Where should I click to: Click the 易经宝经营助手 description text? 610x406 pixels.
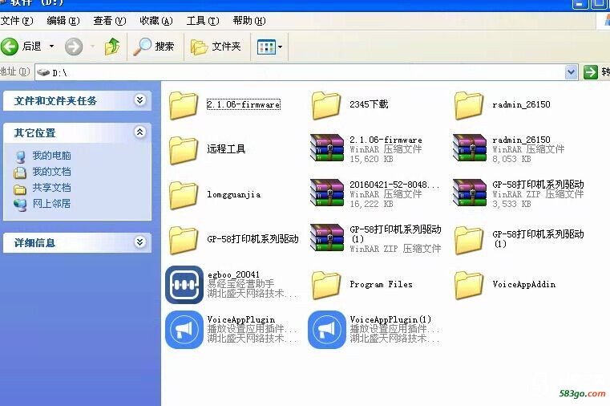(x=240, y=284)
